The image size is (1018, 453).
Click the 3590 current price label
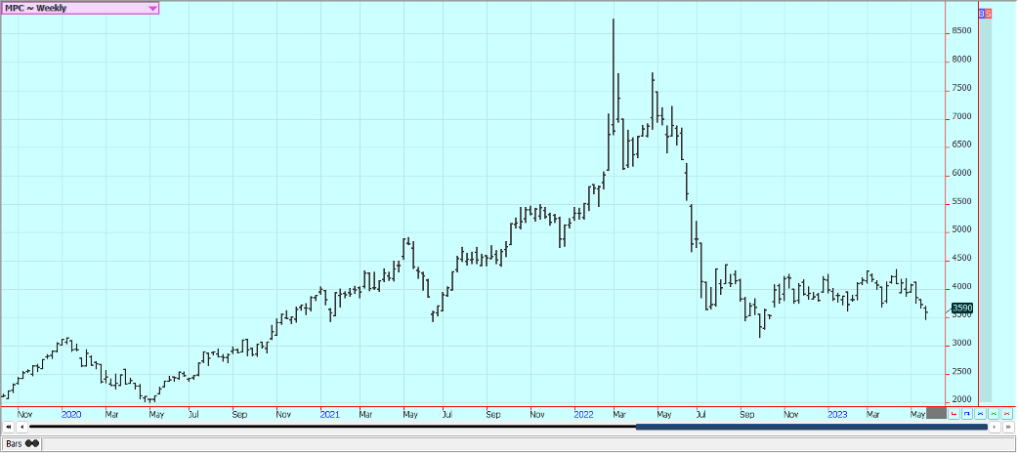[x=962, y=309]
